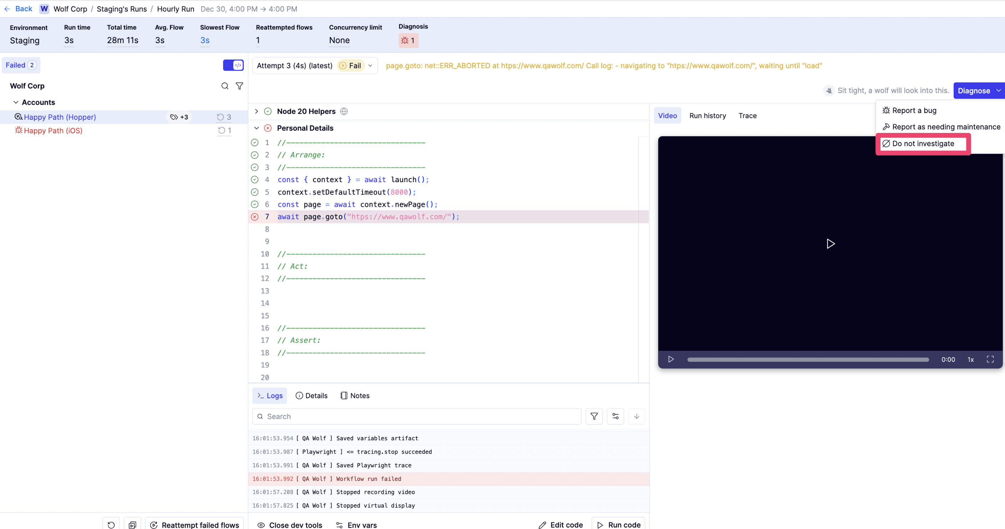Switch to the Run history tab

point(707,116)
